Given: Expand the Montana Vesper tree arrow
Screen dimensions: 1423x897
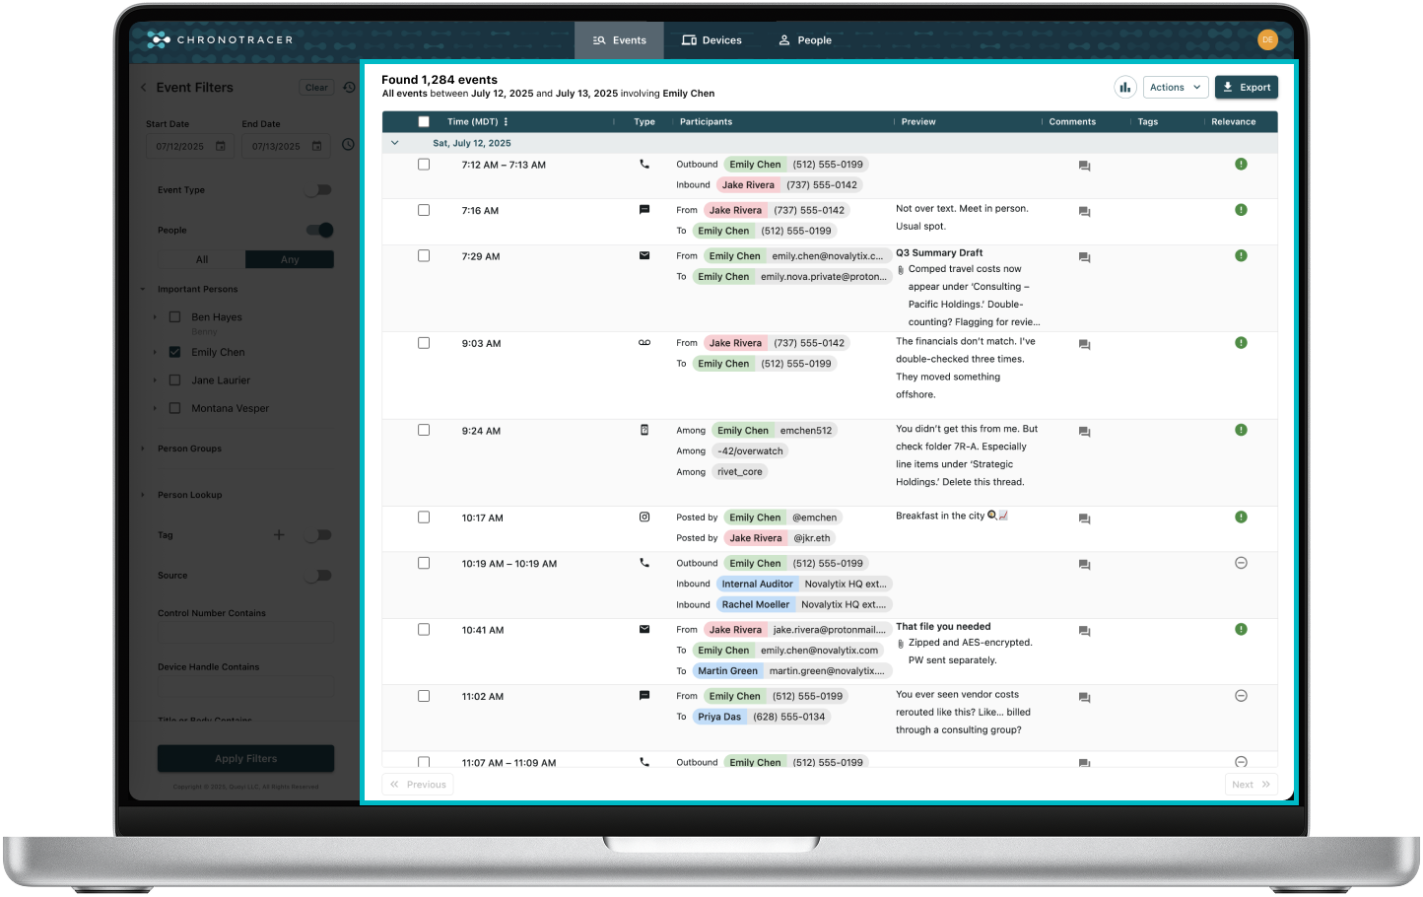Looking at the screenshot, I should (156, 408).
